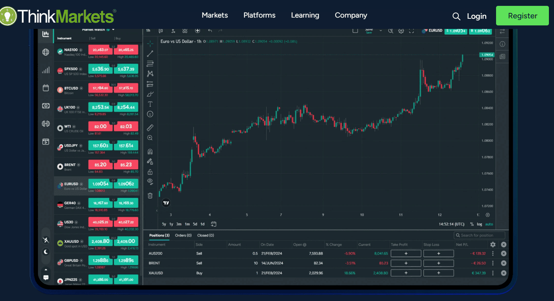
Task: Click the green Register button
Action: point(522,16)
